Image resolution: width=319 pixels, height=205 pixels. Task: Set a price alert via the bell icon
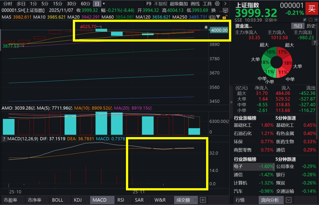click(x=310, y=19)
